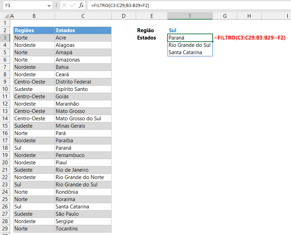This screenshot has width=291, height=235.
Task: Select column H header
Action: pos(249,16)
